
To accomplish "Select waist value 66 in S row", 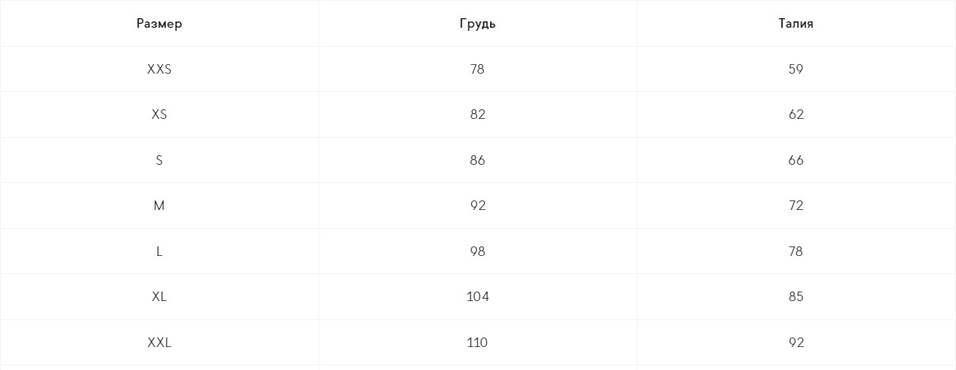I will coord(796,161).
